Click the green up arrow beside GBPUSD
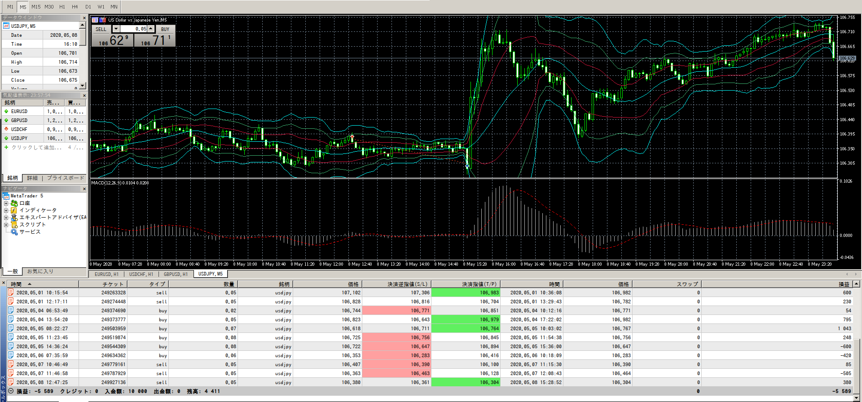The height and width of the screenshot is (402, 862). tap(6, 120)
